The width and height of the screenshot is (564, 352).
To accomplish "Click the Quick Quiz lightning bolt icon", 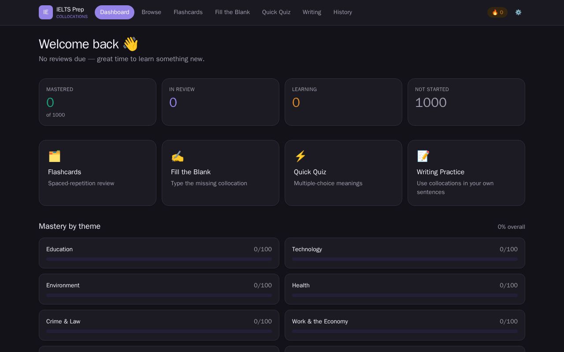I will tap(300, 156).
